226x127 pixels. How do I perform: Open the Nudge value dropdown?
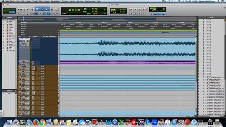point(126,12)
